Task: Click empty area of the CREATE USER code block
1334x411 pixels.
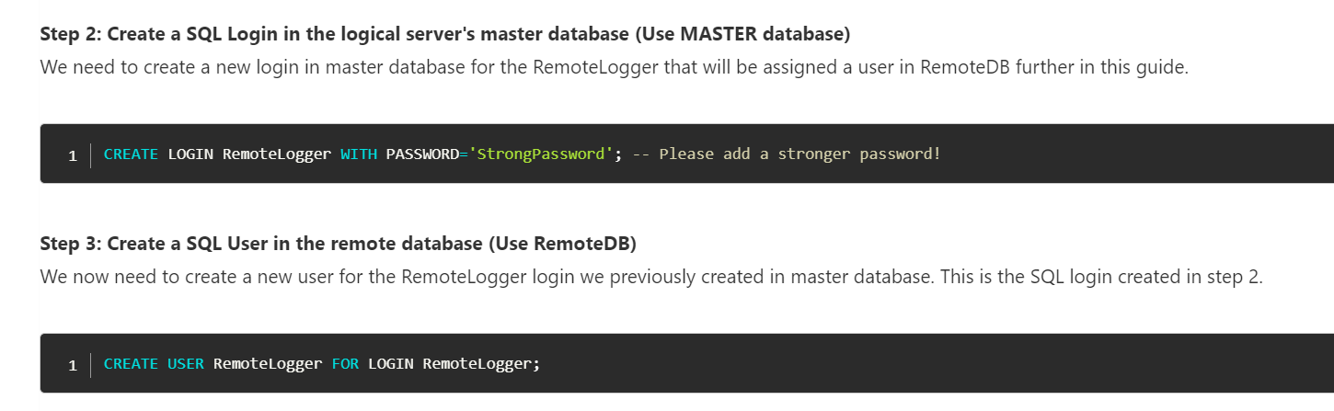Action: pyautogui.click(x=920, y=363)
